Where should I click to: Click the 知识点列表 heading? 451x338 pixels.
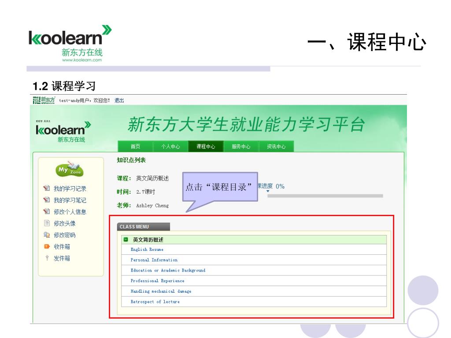coord(131,160)
